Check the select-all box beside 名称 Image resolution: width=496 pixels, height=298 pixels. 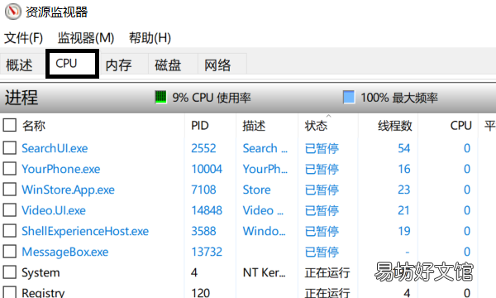click(x=9, y=125)
